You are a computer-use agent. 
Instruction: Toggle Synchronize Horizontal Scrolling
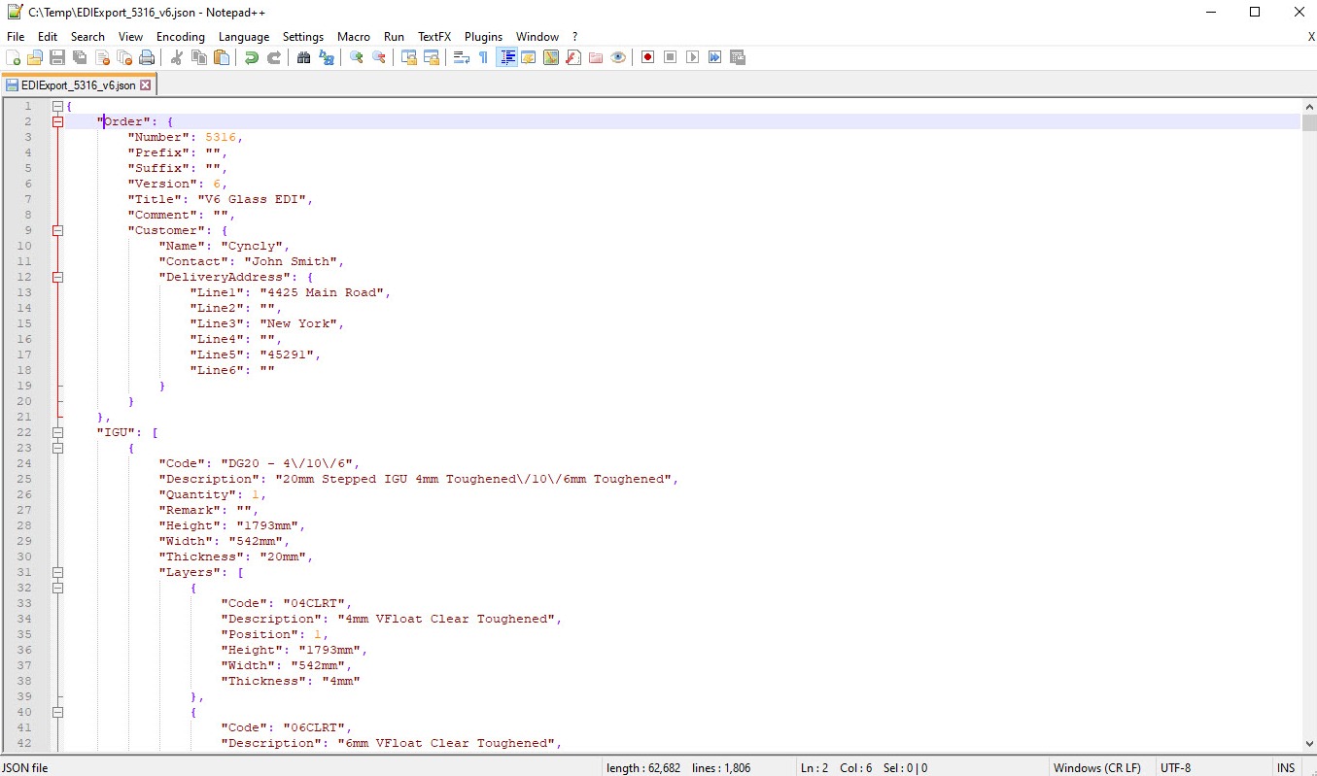click(x=432, y=58)
